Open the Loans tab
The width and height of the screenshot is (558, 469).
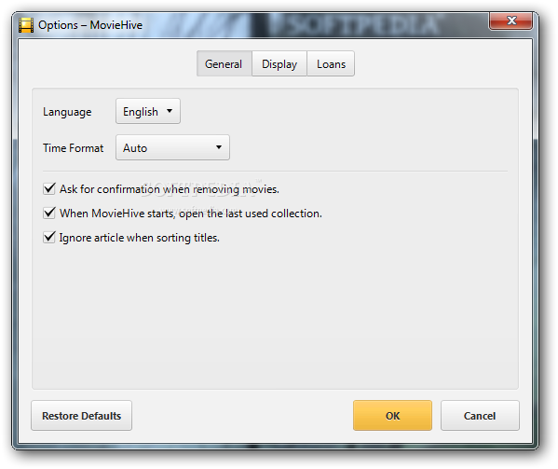331,63
